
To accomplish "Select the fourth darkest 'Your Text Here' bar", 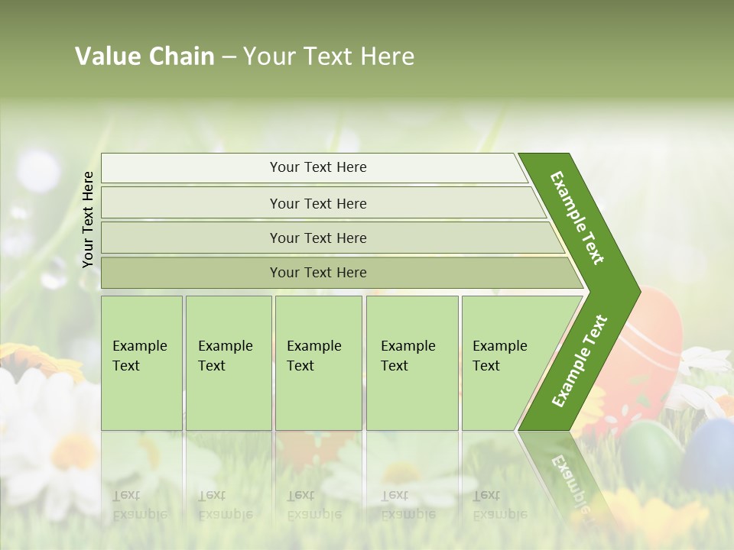I will point(342,273).
